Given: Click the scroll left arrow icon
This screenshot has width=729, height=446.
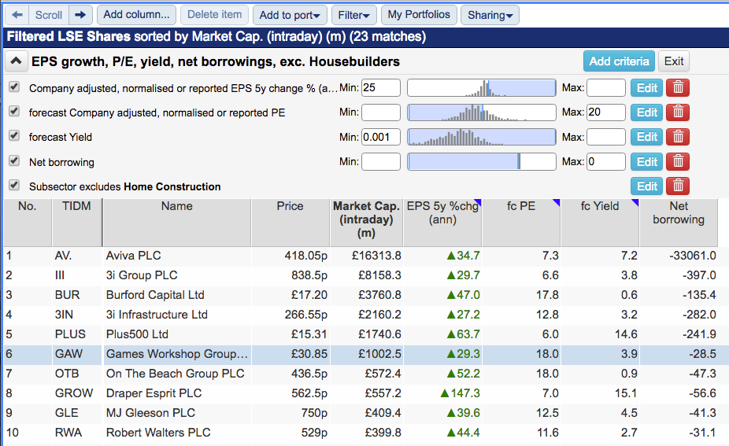Looking at the screenshot, I should (x=17, y=15).
